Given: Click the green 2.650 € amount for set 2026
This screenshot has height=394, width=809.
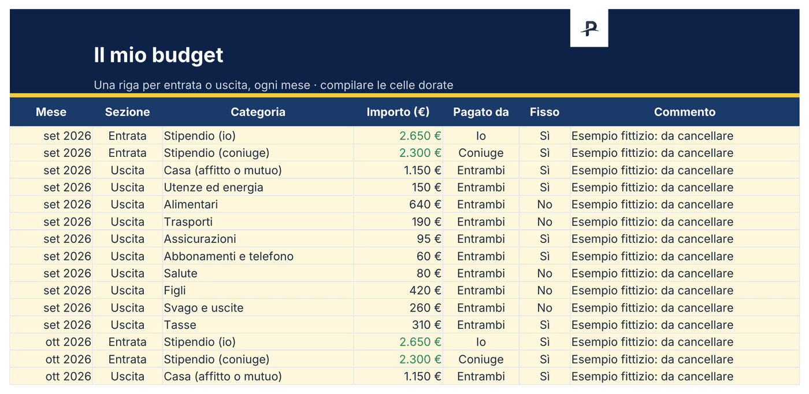Looking at the screenshot, I should (398, 136).
